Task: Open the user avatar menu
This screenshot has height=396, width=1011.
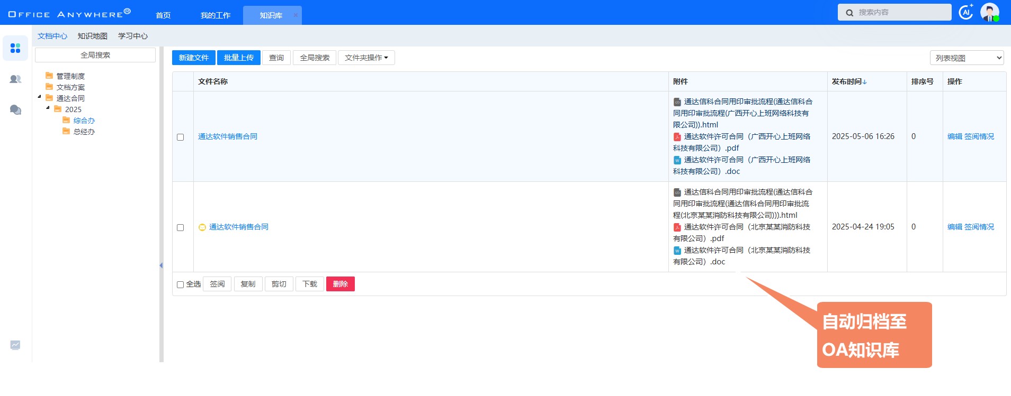Action: click(x=989, y=12)
